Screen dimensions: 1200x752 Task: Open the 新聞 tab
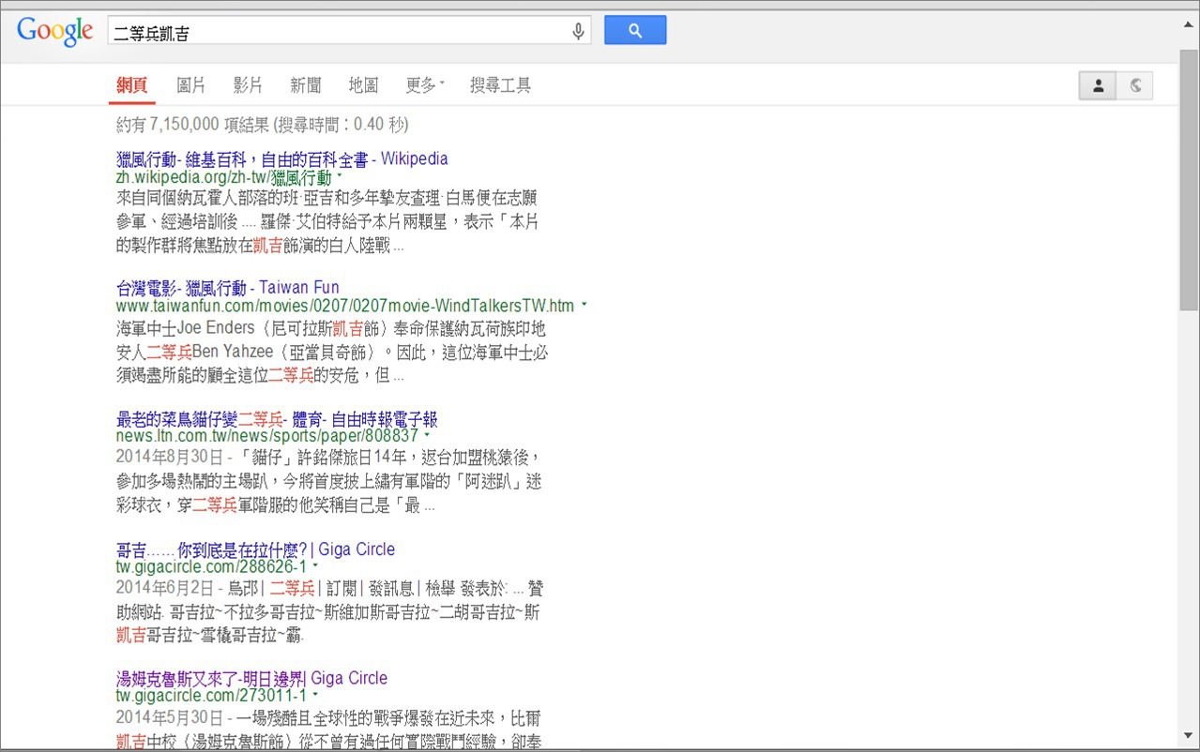(x=306, y=85)
